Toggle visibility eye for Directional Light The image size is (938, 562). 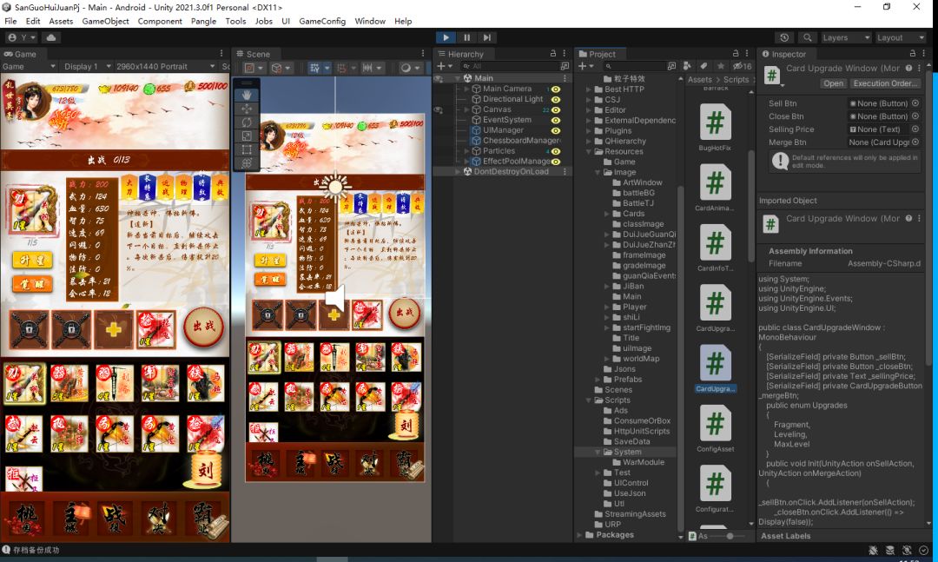coord(556,99)
